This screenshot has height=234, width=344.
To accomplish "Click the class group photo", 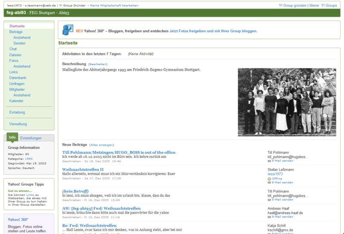I will pos(287,102).
